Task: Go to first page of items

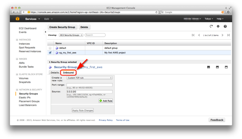Action: point(193,35)
